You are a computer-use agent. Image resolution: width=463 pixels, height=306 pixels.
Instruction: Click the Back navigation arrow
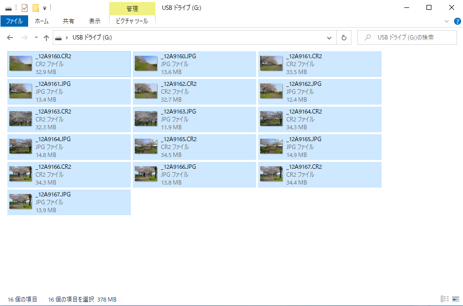click(x=10, y=38)
